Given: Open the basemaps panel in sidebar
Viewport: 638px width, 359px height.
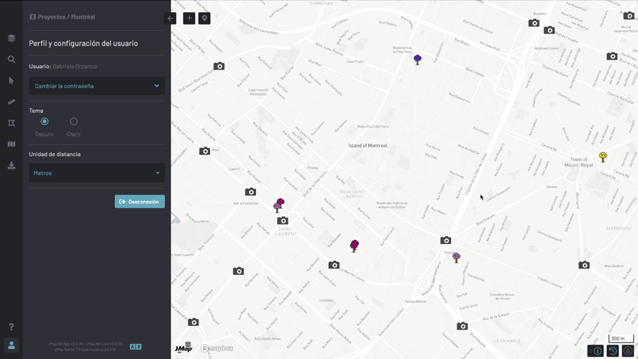Looking at the screenshot, I should pyautogui.click(x=12, y=144).
